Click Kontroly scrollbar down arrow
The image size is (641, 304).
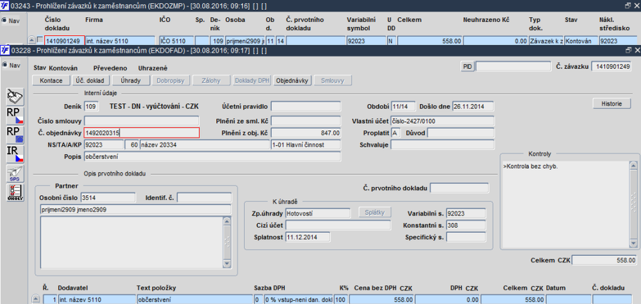pyautogui.click(x=633, y=244)
